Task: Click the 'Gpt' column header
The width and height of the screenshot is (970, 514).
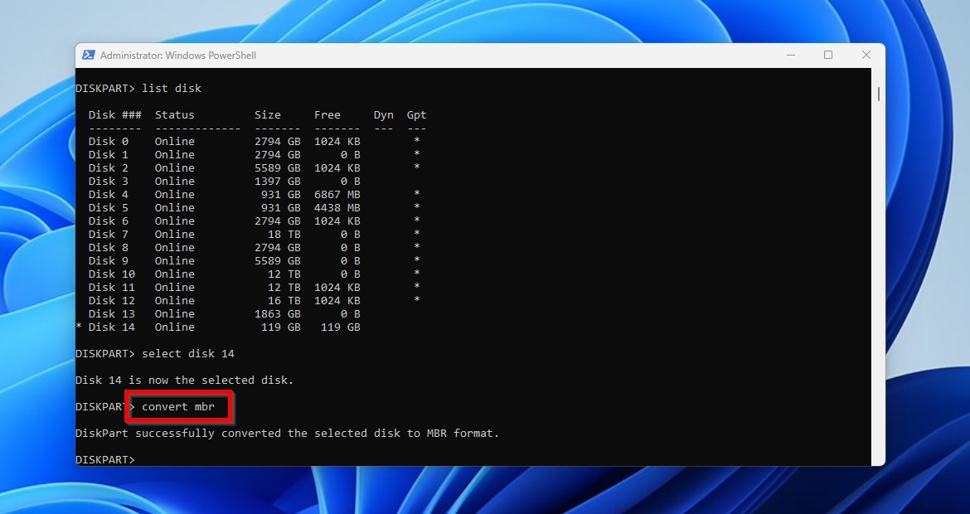Action: 416,115
